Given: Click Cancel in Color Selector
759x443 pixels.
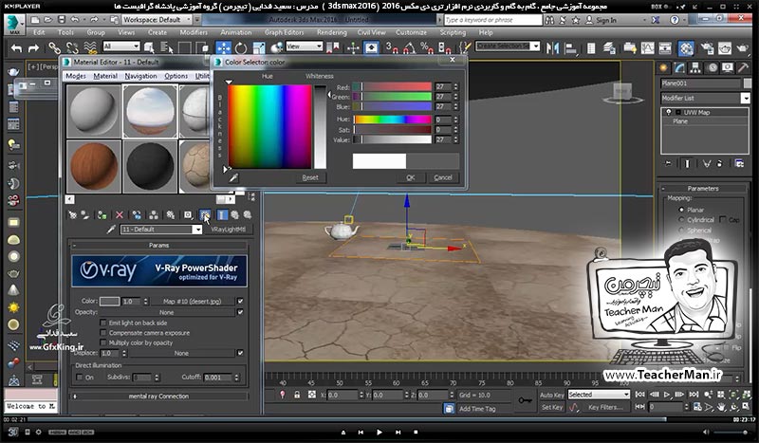Looking at the screenshot, I should [443, 177].
